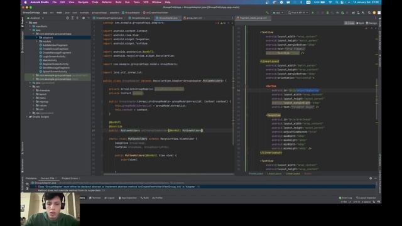The width and height of the screenshot is (402, 226).
Task: Click the Search Everywhere magnifier in toolbar
Action: click(369, 13)
